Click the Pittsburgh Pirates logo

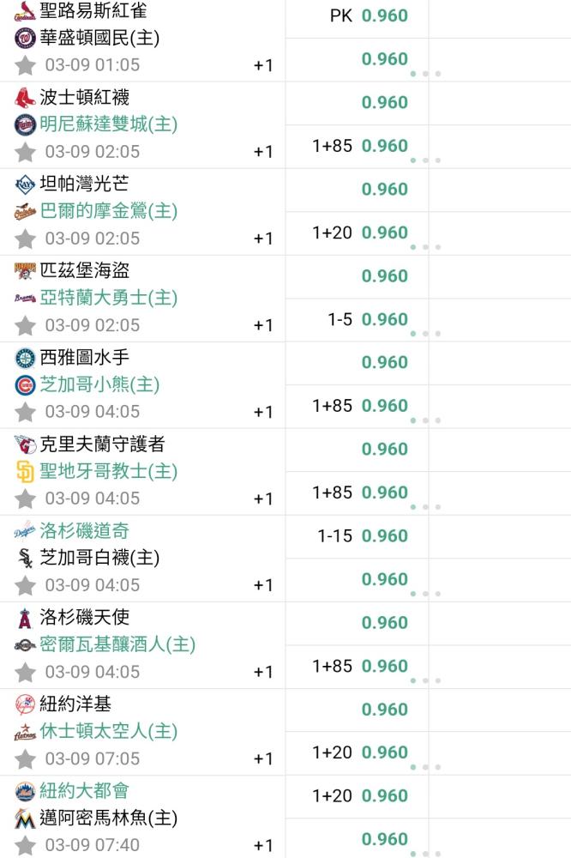[25, 271]
